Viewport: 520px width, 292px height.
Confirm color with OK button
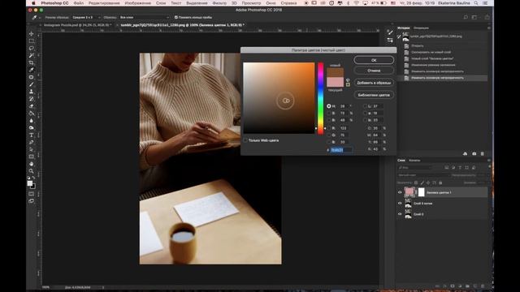(x=374, y=60)
